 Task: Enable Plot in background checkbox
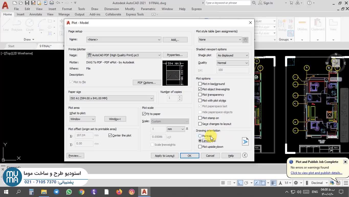(200, 84)
